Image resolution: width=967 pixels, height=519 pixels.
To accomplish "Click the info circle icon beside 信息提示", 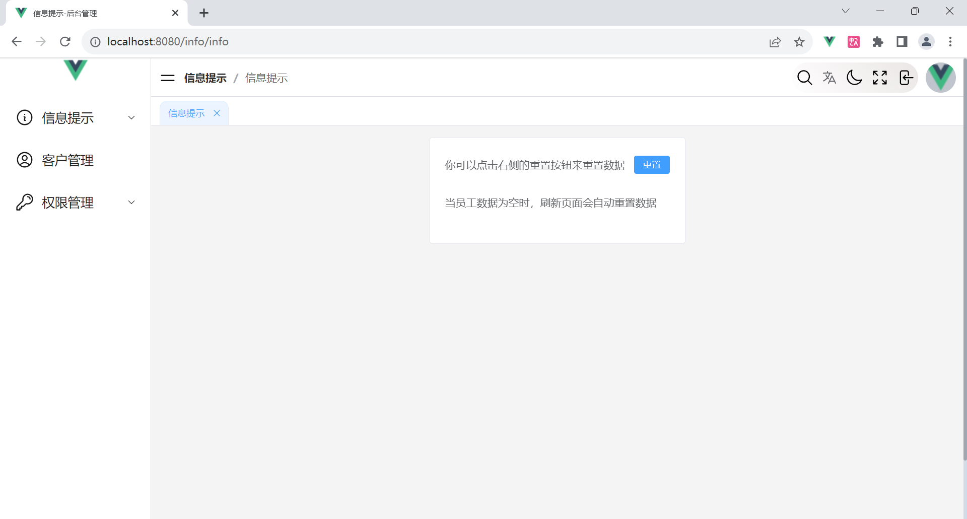I will click(x=25, y=117).
